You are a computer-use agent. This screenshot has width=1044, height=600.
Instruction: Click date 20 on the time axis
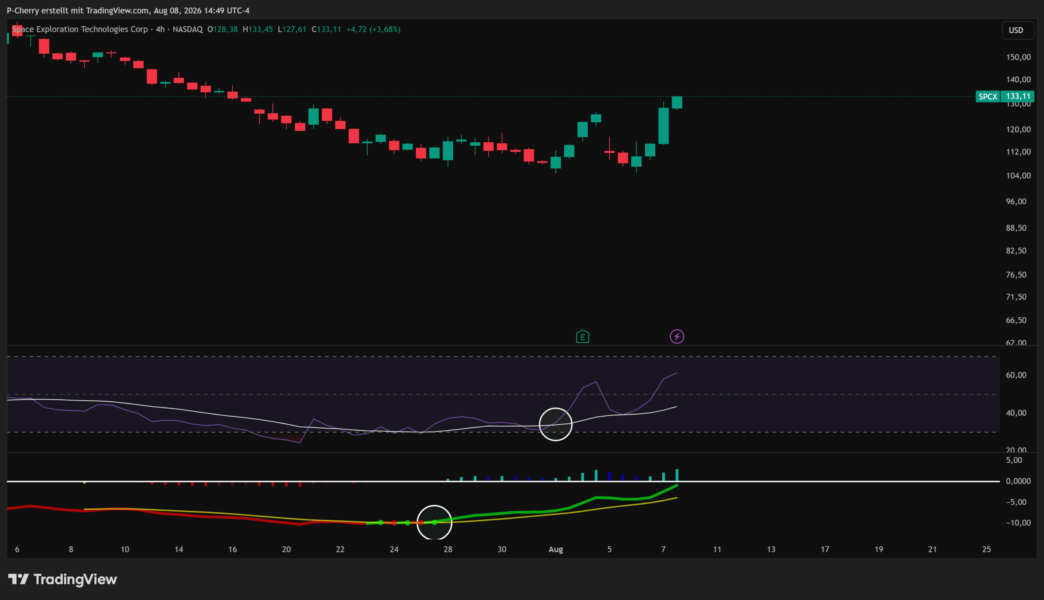pyautogui.click(x=286, y=549)
